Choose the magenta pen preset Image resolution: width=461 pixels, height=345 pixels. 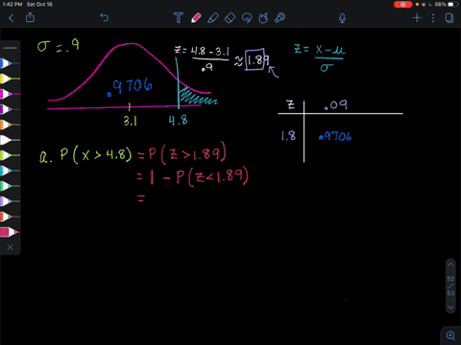click(x=10, y=94)
